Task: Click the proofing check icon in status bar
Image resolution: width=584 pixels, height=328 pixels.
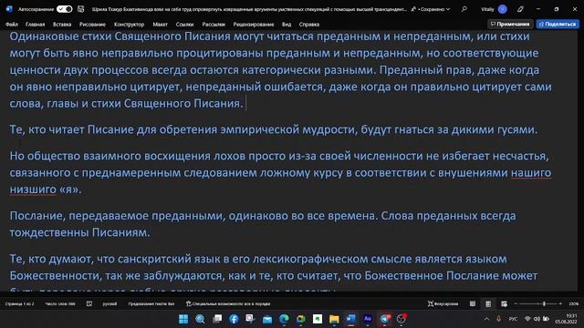Action: (89, 303)
